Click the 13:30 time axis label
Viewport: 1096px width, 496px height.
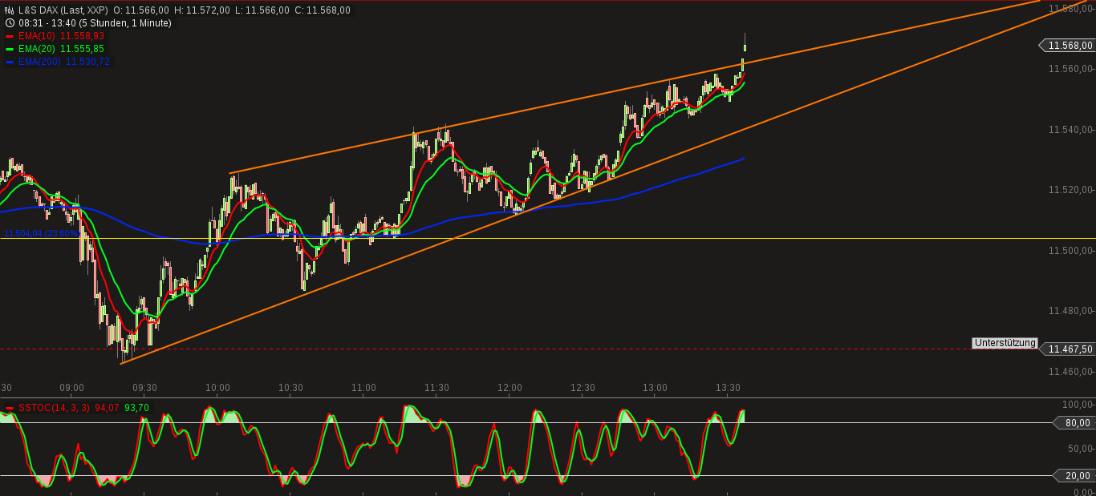[x=728, y=388]
